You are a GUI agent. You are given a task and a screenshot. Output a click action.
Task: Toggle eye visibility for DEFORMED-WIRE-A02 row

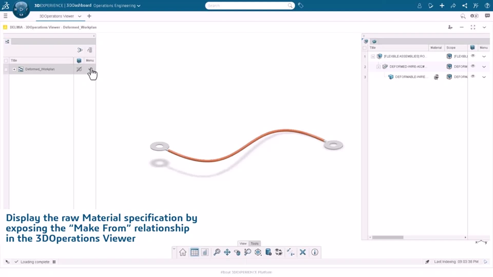coord(473,66)
